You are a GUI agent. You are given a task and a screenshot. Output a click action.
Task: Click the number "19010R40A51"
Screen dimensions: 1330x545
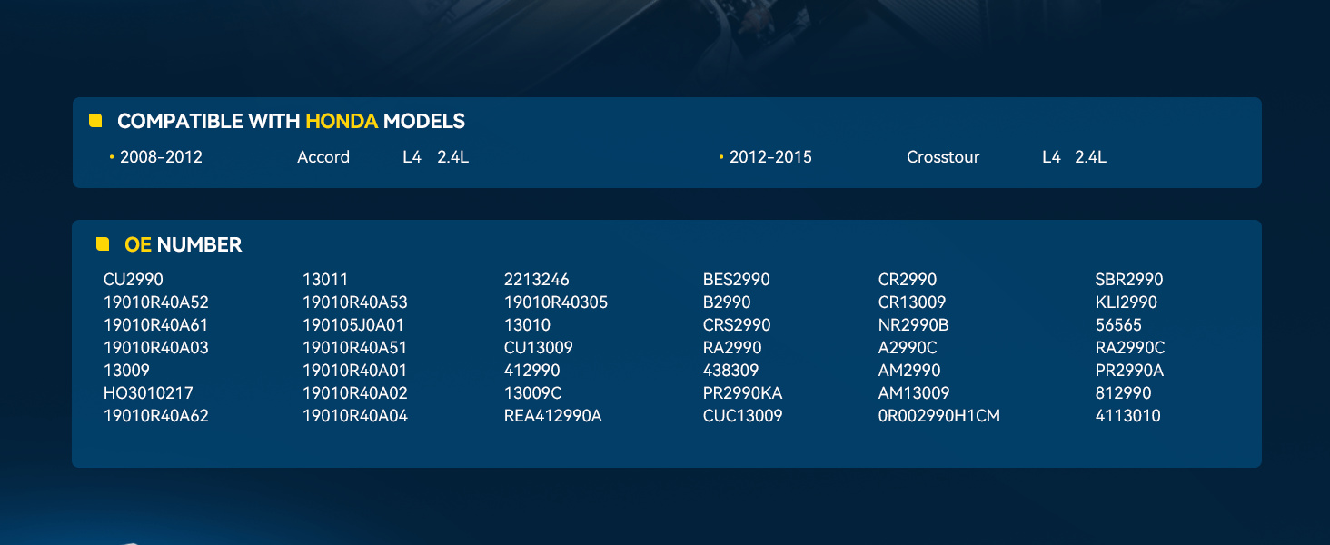[355, 348]
